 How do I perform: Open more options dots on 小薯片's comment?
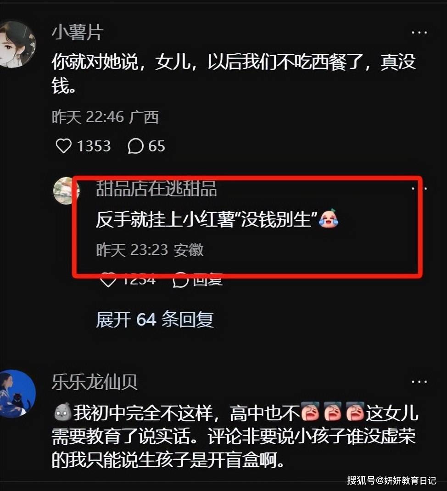419,32
